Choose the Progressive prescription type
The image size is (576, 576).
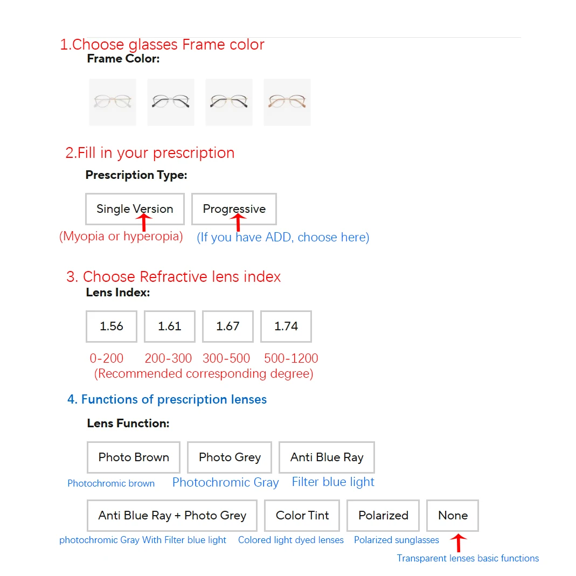(x=234, y=209)
